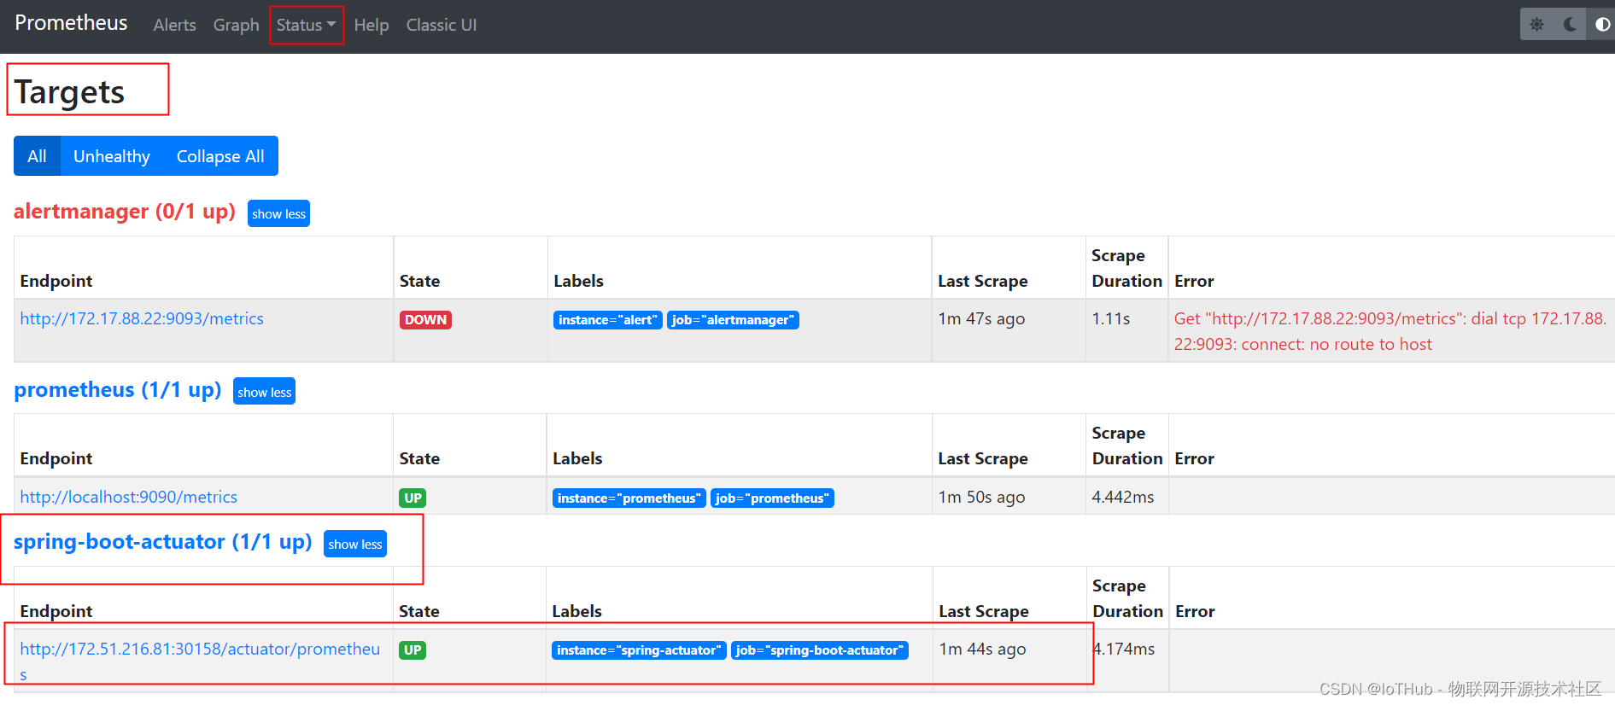Open the alertmanager (0/1 up) heading link

pyautogui.click(x=125, y=211)
